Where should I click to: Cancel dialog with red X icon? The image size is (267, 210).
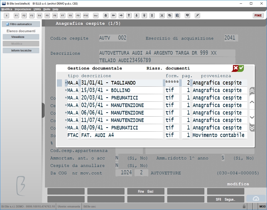[235, 68]
